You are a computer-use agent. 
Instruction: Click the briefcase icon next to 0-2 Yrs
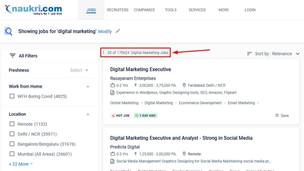point(113,85)
